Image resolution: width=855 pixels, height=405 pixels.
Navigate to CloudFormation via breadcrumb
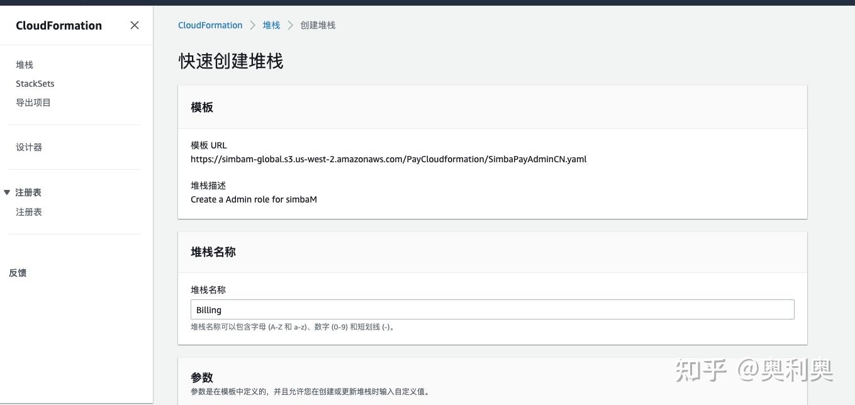[x=210, y=25]
